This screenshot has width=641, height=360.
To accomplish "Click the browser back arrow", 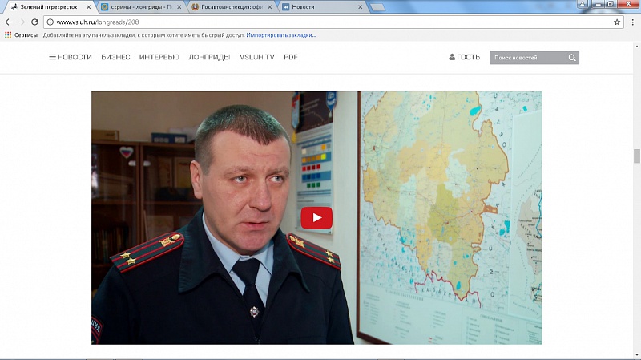I will (8, 22).
